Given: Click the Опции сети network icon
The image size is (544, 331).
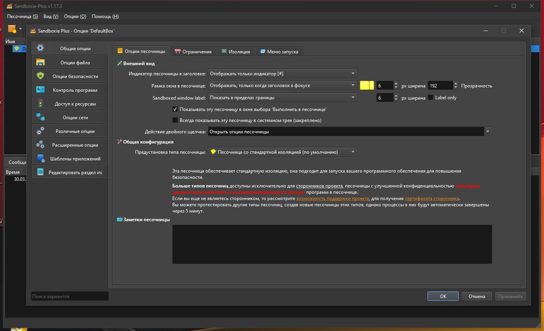Looking at the screenshot, I should (40, 117).
